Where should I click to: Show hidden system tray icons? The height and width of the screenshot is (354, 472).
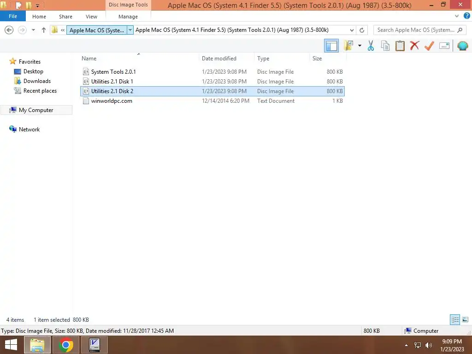pyautogui.click(x=407, y=345)
